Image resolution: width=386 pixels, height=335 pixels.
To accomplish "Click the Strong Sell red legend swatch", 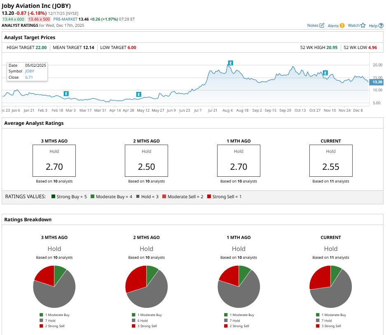I will click(x=209, y=196).
